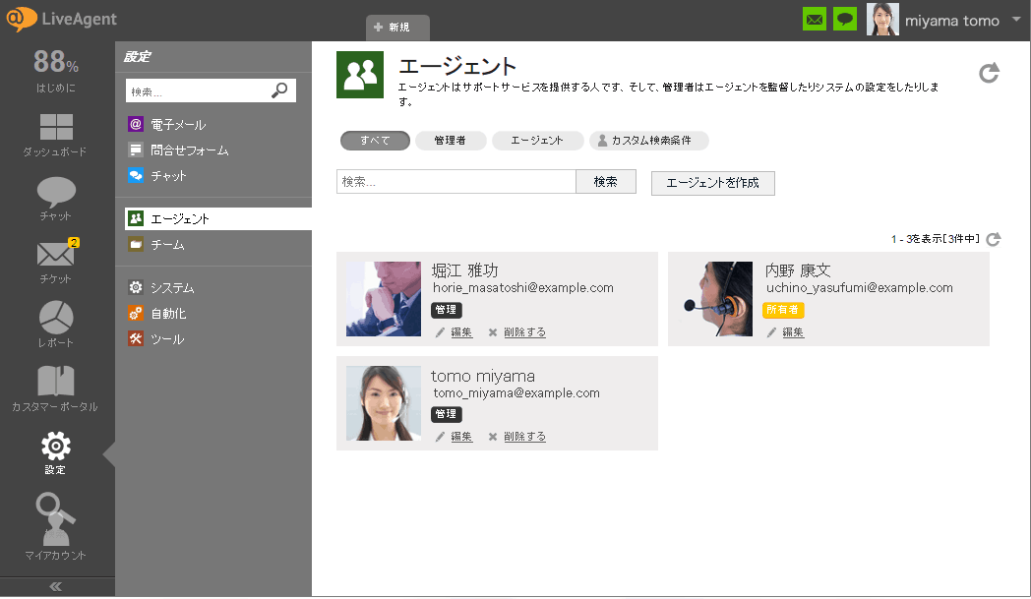Viewport: 1031px width, 599px height.
Task: Click the green chat bubble icon in header
Action: pos(845,19)
